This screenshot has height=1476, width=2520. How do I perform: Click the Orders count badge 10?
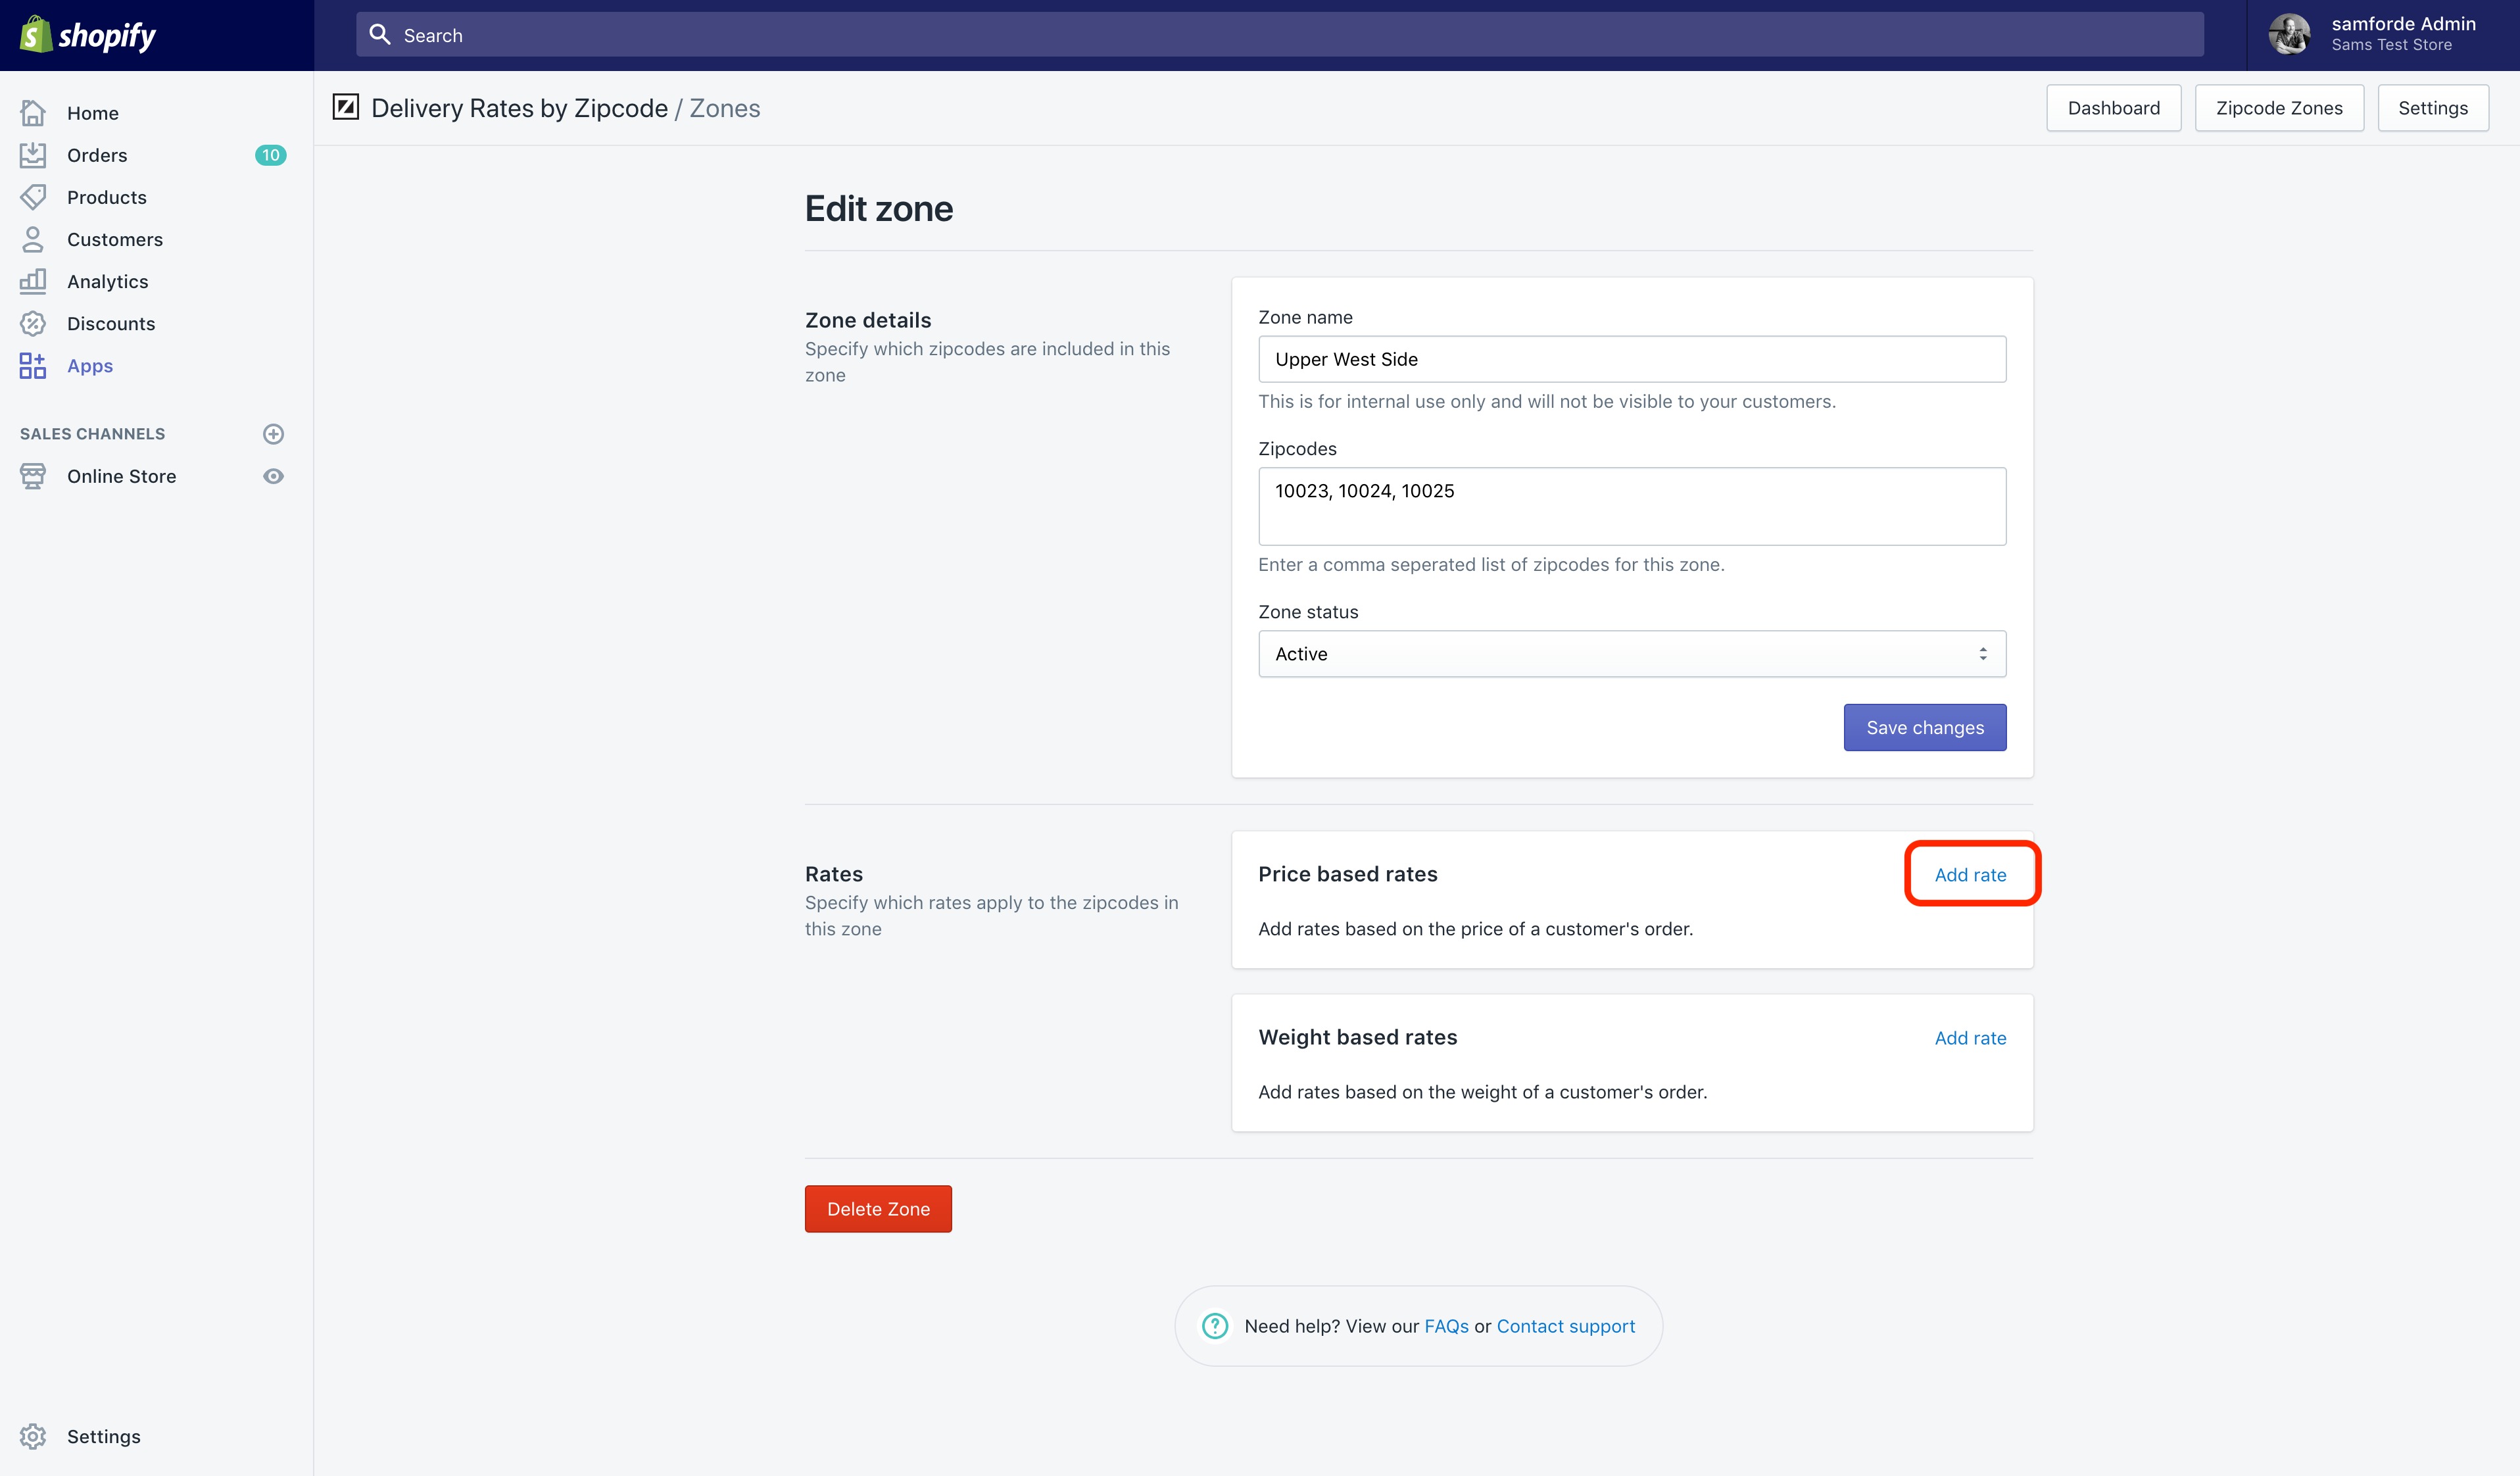[x=270, y=155]
